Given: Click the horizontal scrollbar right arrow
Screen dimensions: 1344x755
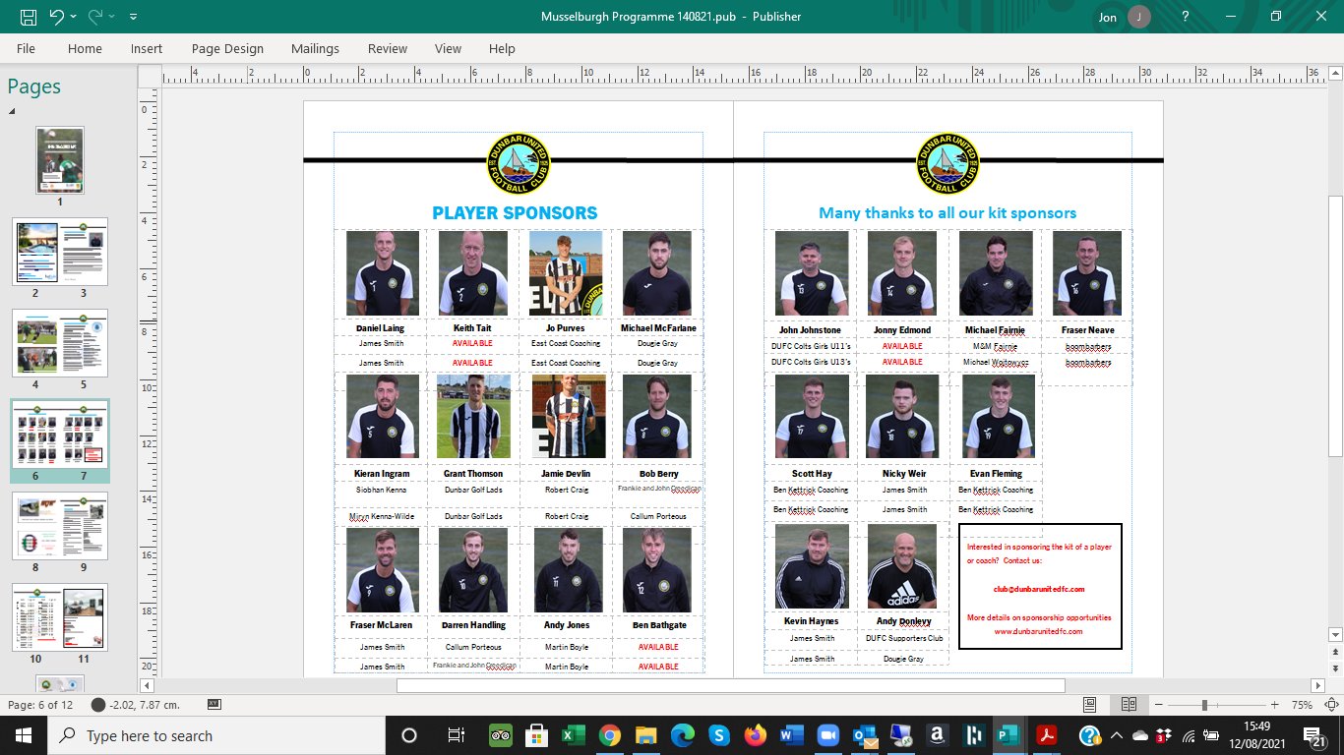Looking at the screenshot, I should pos(1318,685).
